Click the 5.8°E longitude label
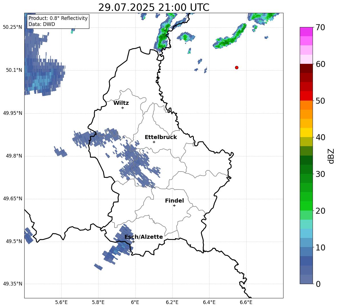 click(98, 302)
